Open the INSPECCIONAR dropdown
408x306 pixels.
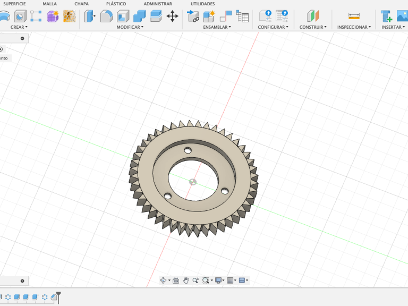tap(354, 27)
